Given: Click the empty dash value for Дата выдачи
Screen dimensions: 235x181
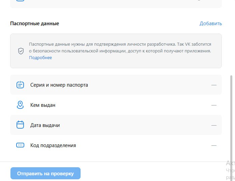Looking at the screenshot, I should click(x=214, y=125).
